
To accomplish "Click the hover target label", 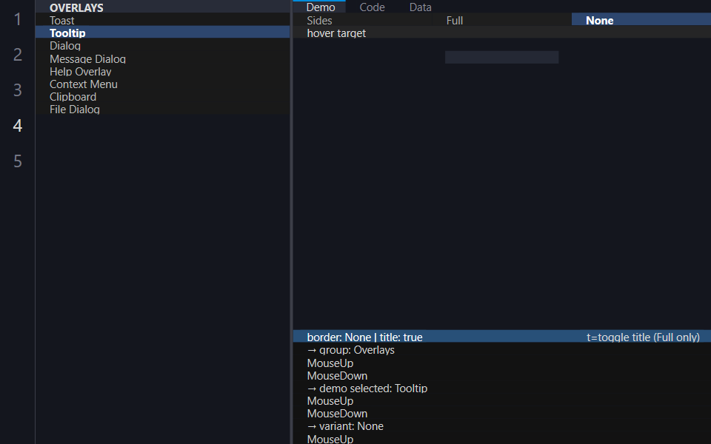I will click(x=336, y=33).
